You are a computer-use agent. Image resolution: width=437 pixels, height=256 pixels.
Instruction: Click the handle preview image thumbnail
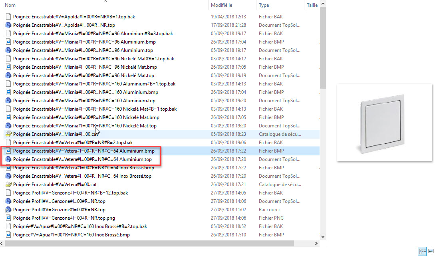point(384,123)
